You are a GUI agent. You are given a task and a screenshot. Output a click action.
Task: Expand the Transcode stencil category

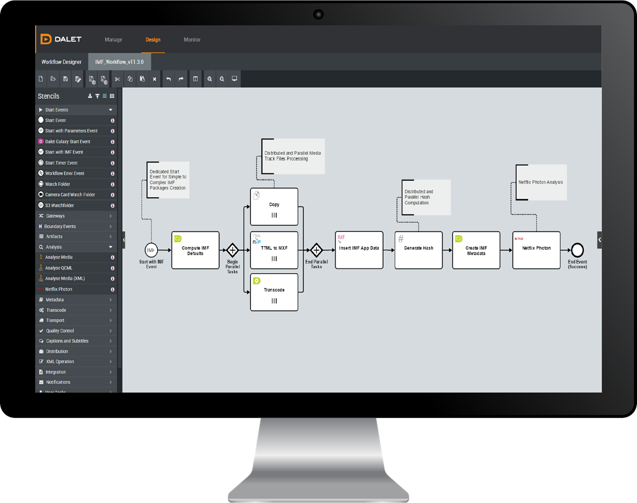(x=110, y=310)
